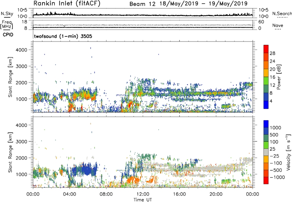Click the "N.Search" legend label
The height and width of the screenshot is (202, 292).
(x=282, y=13)
